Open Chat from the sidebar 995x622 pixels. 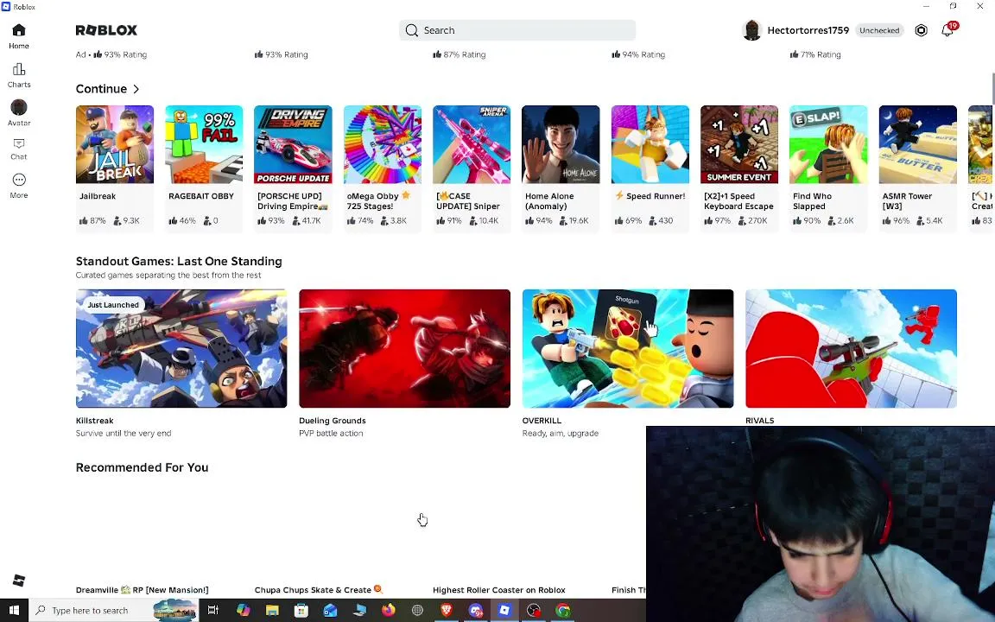click(18, 144)
